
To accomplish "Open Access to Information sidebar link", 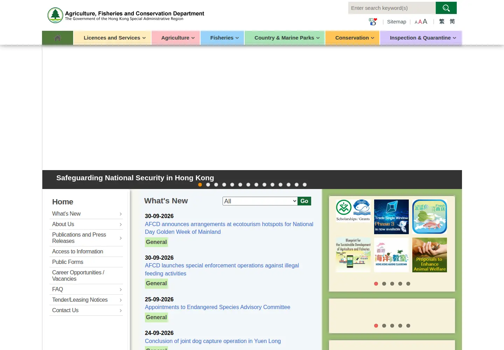I will click(86, 252).
